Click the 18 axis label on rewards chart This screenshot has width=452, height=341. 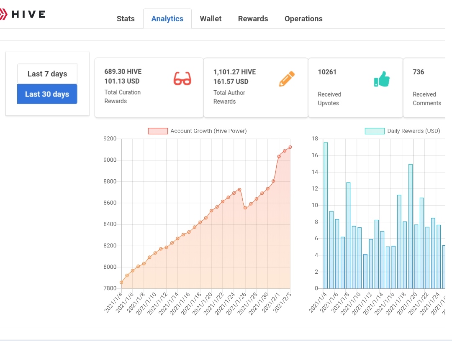[x=315, y=139]
